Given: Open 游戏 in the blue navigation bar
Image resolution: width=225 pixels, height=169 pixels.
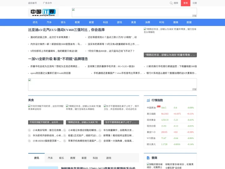Looking at the screenshot, I should tap(119, 22).
